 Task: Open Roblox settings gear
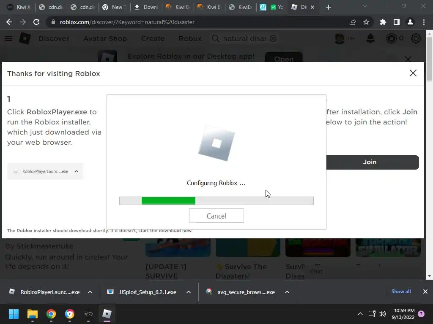click(416, 38)
